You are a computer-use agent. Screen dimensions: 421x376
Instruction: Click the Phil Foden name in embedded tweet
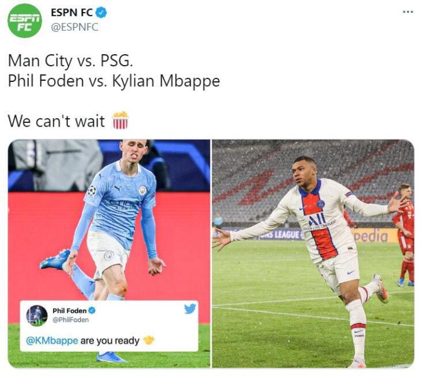coord(70,311)
